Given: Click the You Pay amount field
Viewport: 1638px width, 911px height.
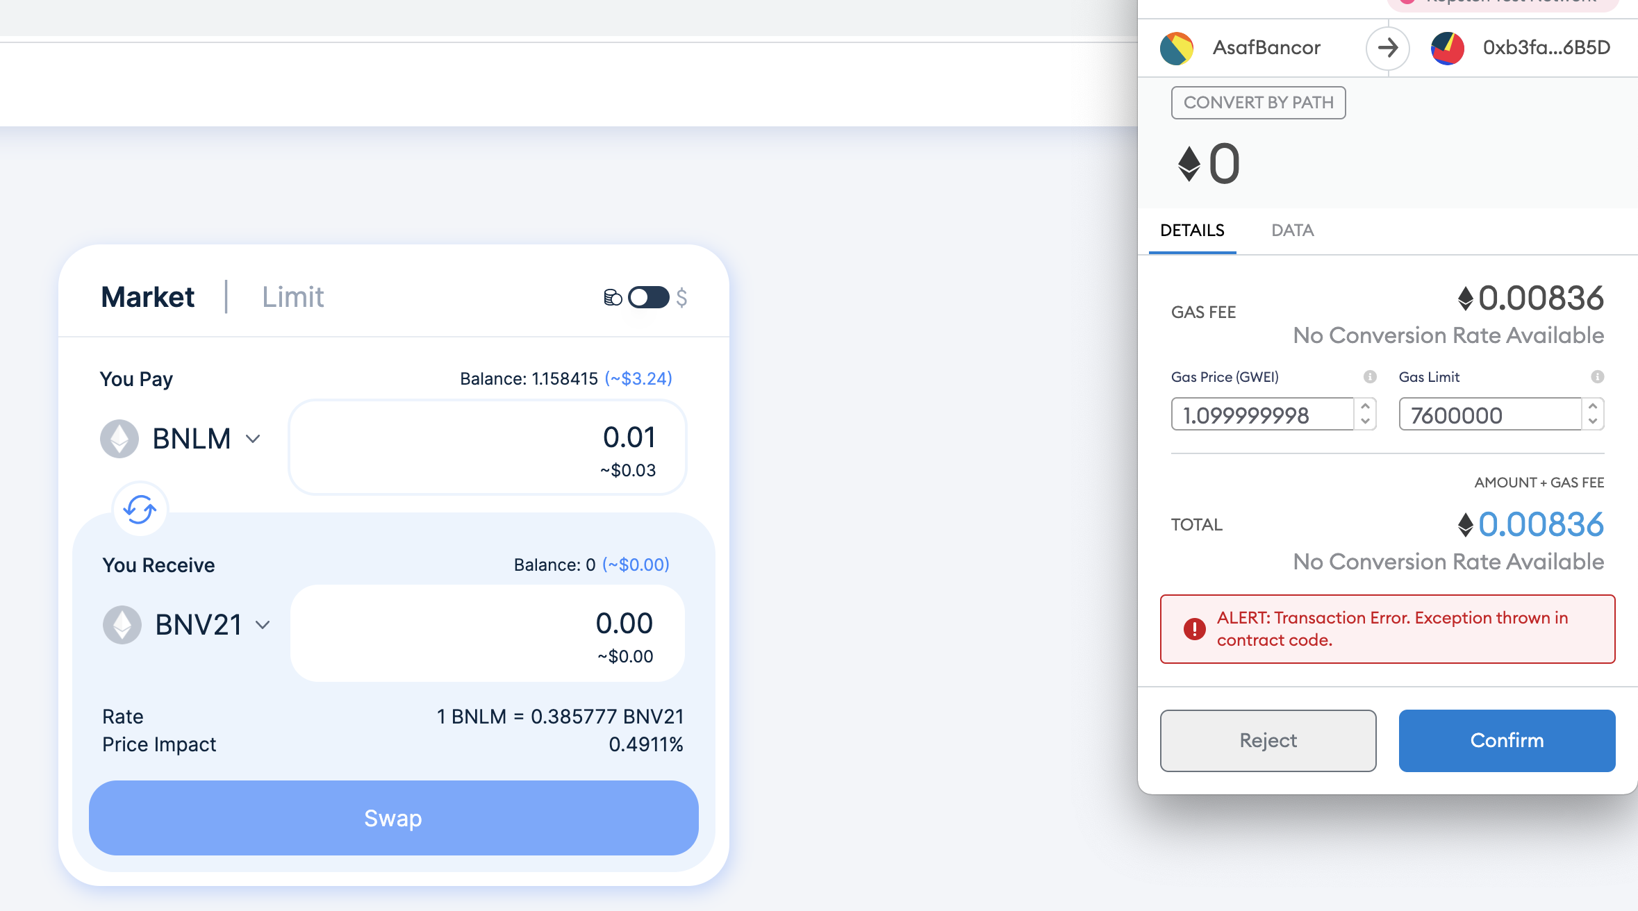Looking at the screenshot, I should point(488,447).
